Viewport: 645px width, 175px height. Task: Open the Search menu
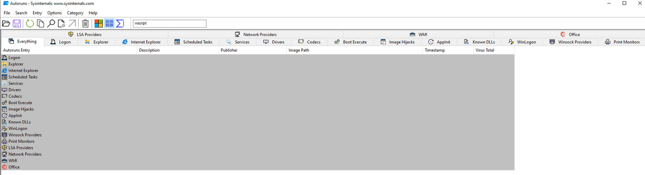[x=21, y=13]
